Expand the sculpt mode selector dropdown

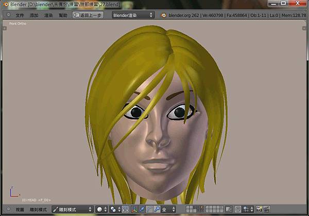(x=72, y=209)
